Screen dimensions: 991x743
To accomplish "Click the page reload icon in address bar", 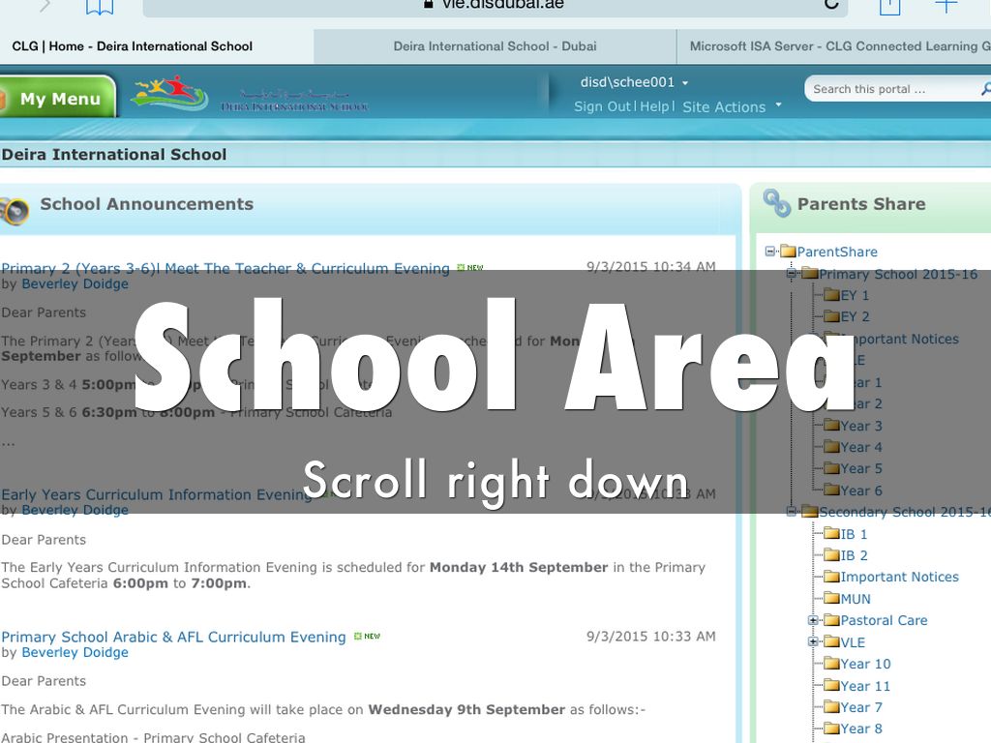I will 830,5.
